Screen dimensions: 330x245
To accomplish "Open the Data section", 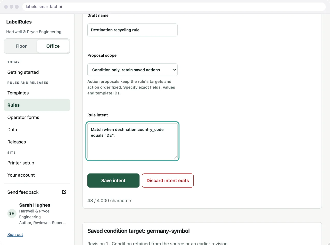I will point(37,130).
